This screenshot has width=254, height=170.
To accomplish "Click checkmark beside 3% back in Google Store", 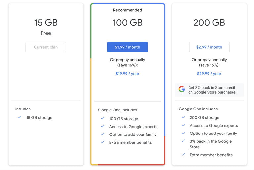I will tap(183, 141).
